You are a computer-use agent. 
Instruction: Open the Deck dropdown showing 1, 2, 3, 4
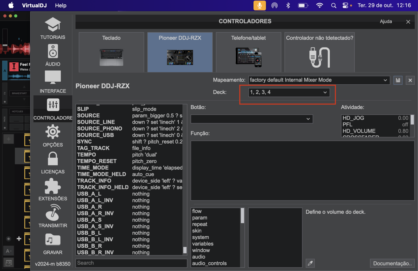(x=289, y=92)
